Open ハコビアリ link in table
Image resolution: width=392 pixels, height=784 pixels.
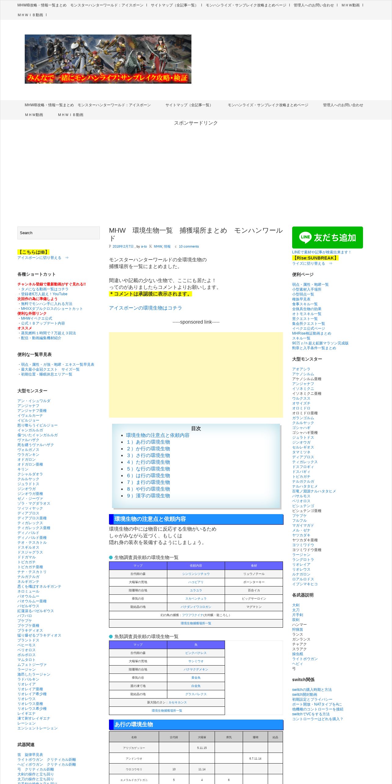pos(196,582)
